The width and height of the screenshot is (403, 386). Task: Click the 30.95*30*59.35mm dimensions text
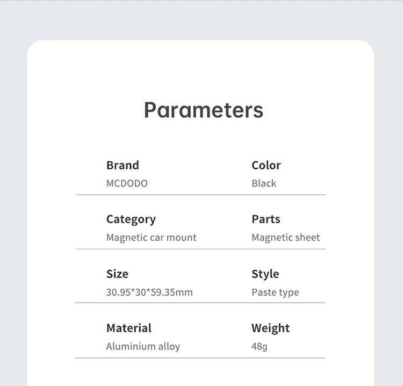click(149, 292)
